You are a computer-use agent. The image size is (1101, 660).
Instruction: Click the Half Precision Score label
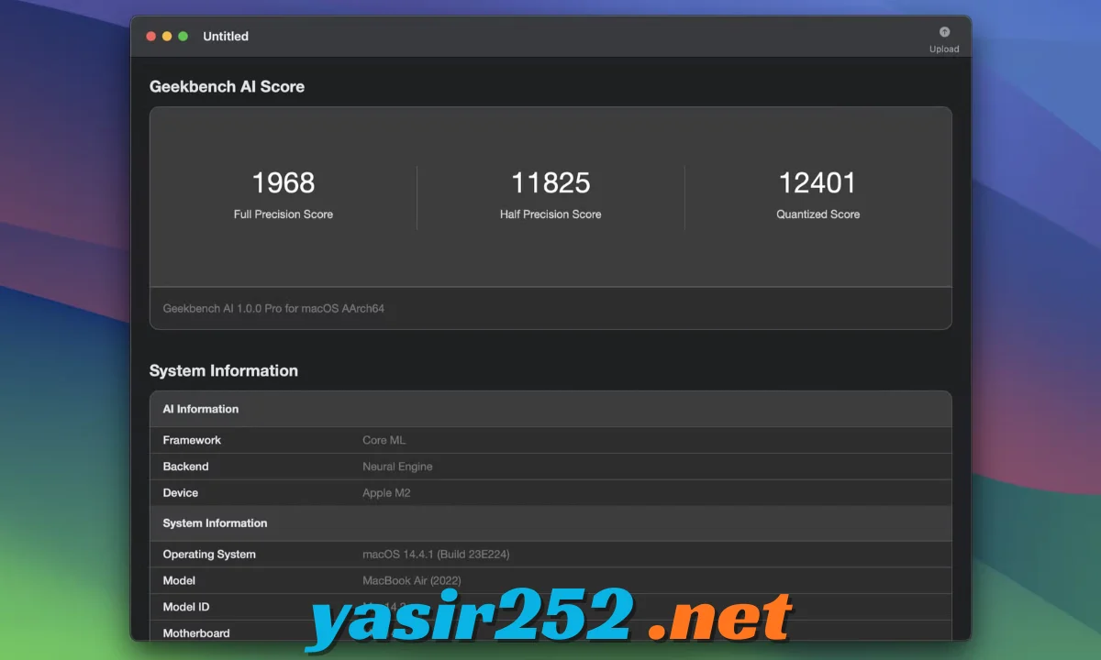coord(550,214)
